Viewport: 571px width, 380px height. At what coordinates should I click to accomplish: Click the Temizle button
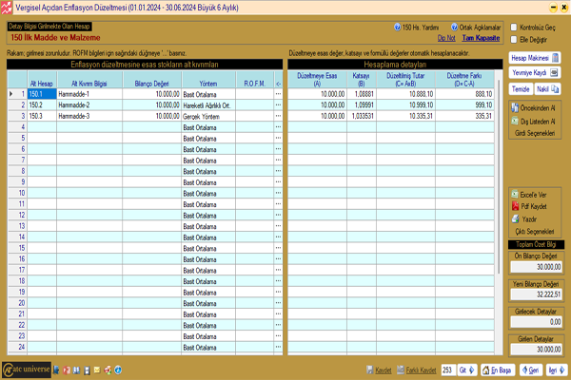click(x=521, y=89)
